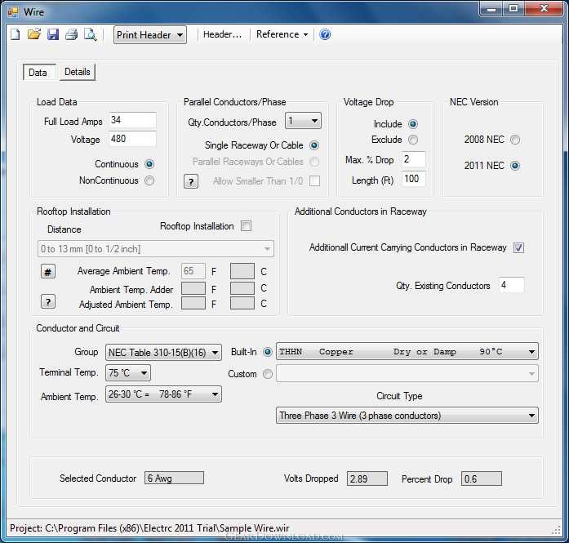Click the Wire application title bar icon

pyautogui.click(x=13, y=12)
